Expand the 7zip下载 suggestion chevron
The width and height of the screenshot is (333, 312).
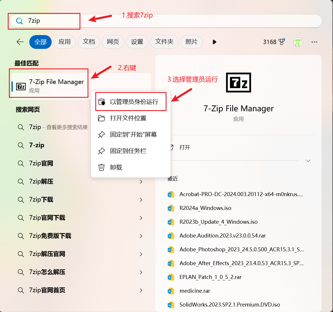click(x=141, y=200)
